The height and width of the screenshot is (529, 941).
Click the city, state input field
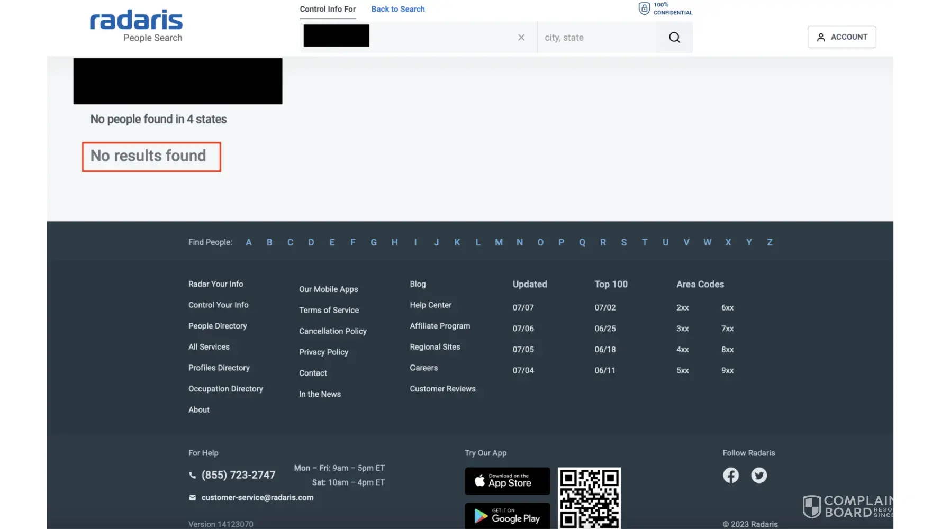pyautogui.click(x=596, y=38)
